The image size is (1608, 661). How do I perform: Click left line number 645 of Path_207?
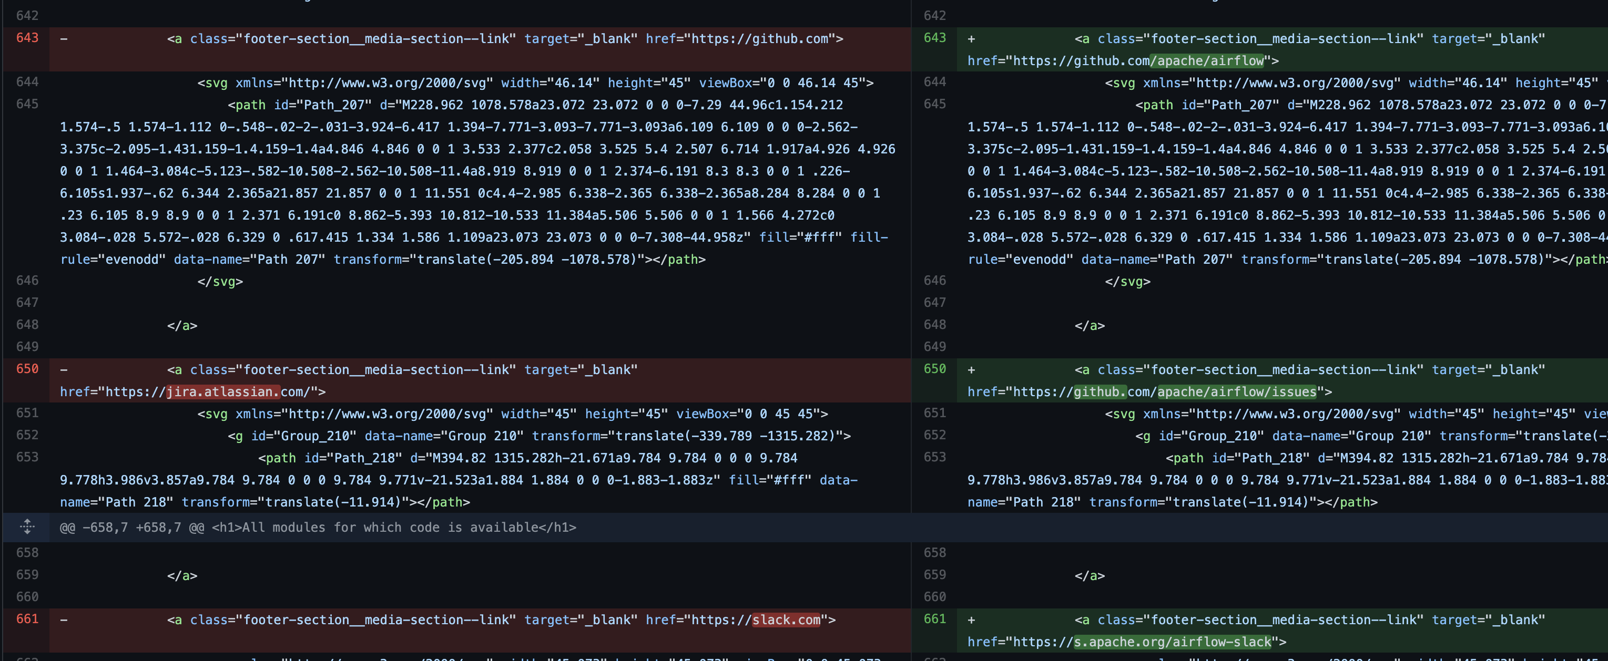[x=27, y=104]
